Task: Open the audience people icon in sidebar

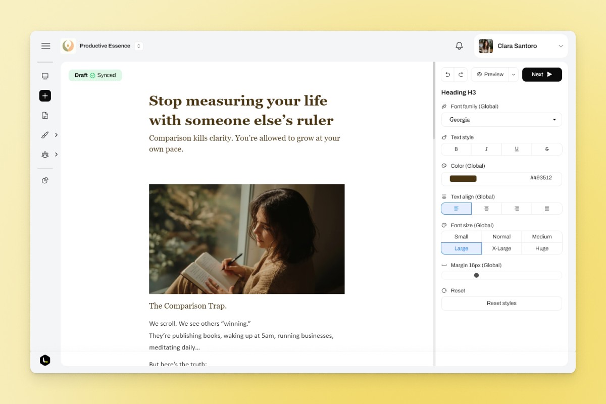Action: [x=45, y=155]
